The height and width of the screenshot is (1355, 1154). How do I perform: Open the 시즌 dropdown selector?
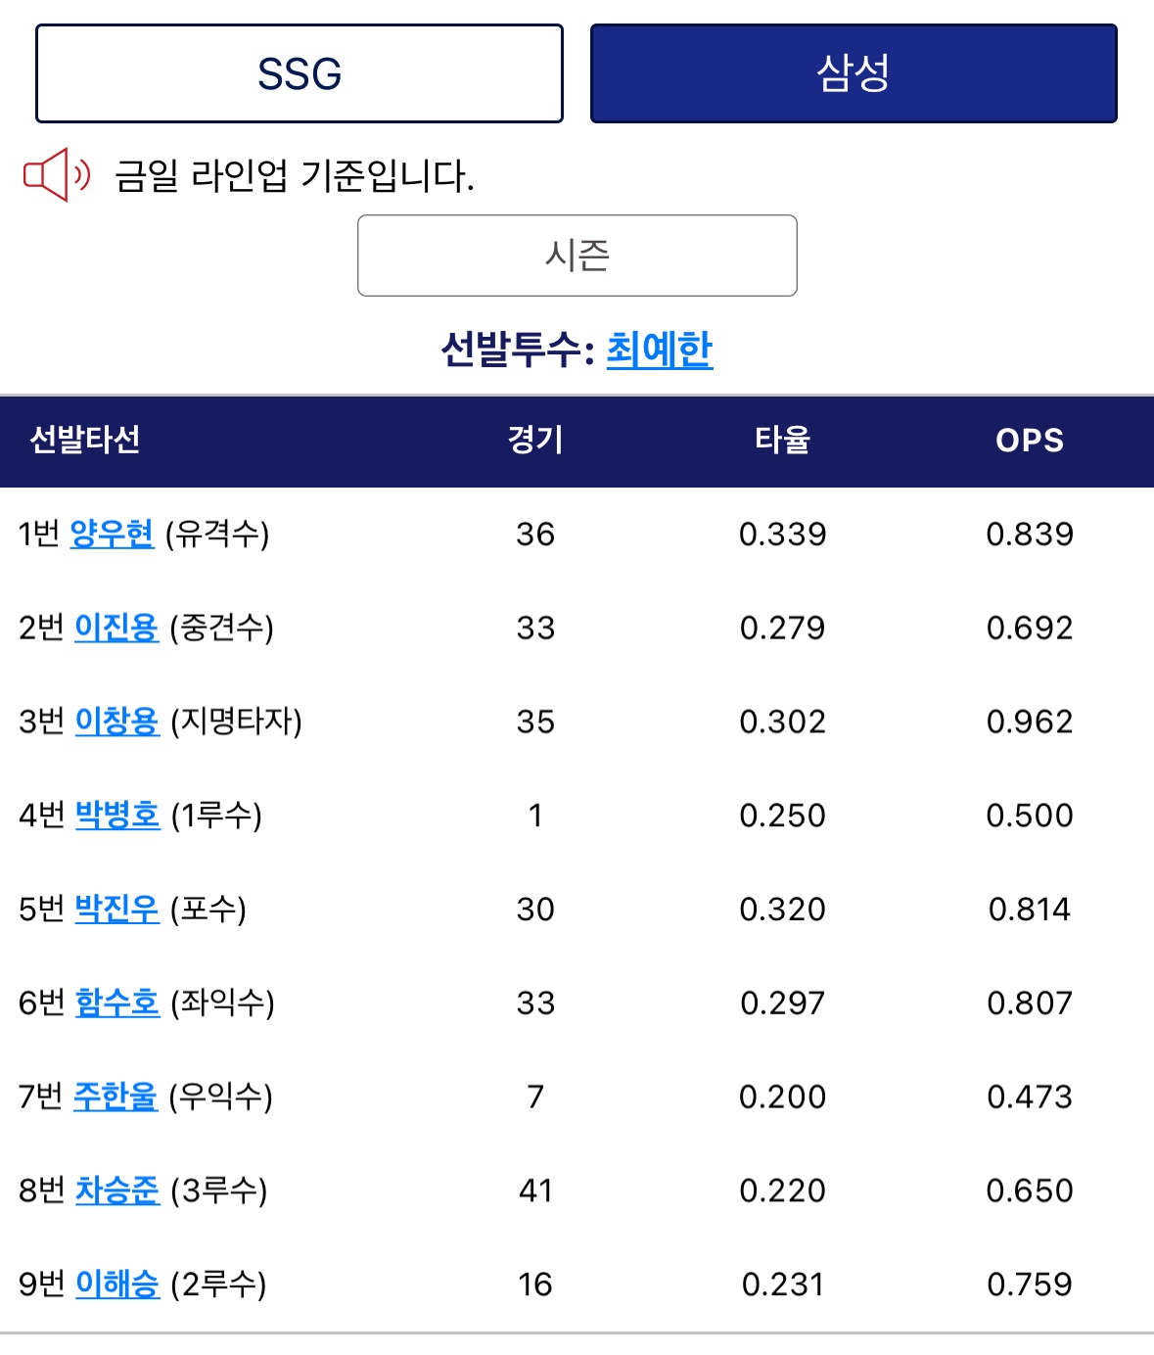[577, 256]
